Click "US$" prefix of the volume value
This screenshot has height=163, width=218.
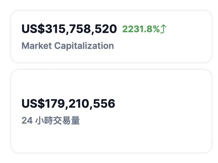click(x=30, y=104)
